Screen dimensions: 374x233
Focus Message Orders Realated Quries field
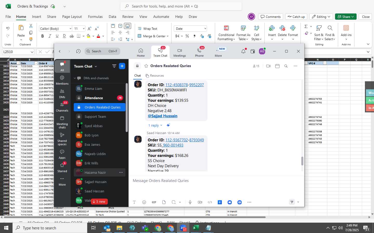point(216,181)
